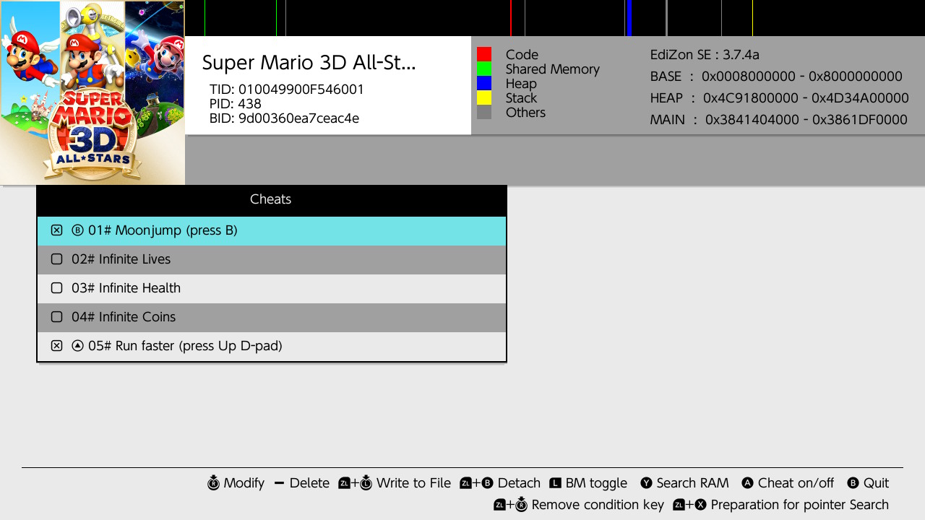Toggle checkbox for 01# Moonjump cheat

[x=56, y=230]
